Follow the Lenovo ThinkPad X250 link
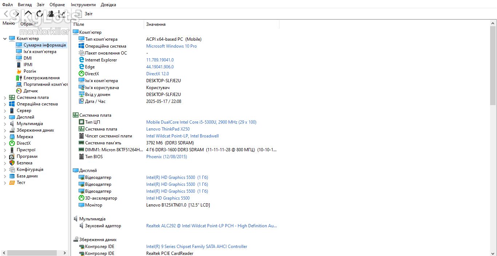This screenshot has width=497, height=256. pos(168,129)
